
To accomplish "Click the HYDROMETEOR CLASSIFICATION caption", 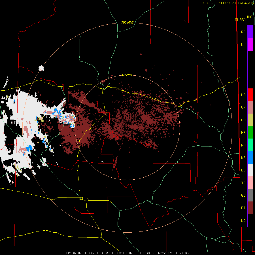I will (99, 253).
